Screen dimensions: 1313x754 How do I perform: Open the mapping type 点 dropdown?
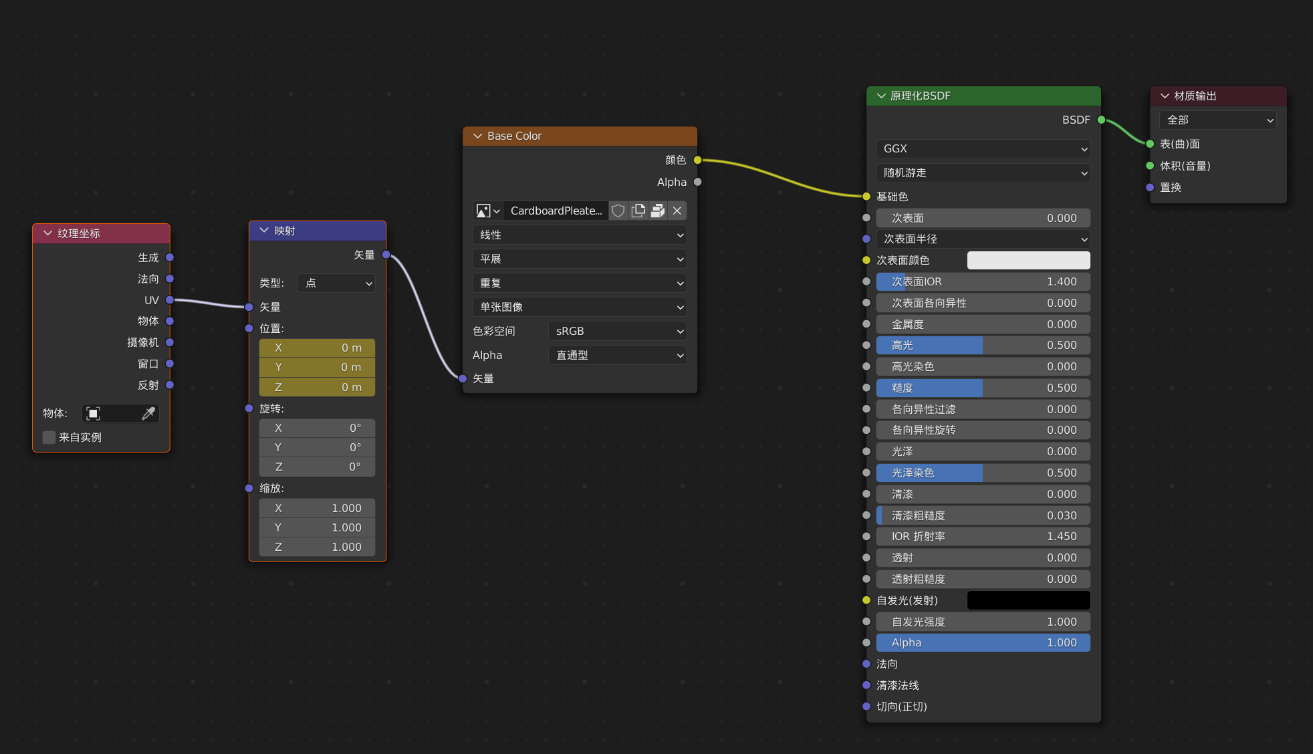(337, 283)
